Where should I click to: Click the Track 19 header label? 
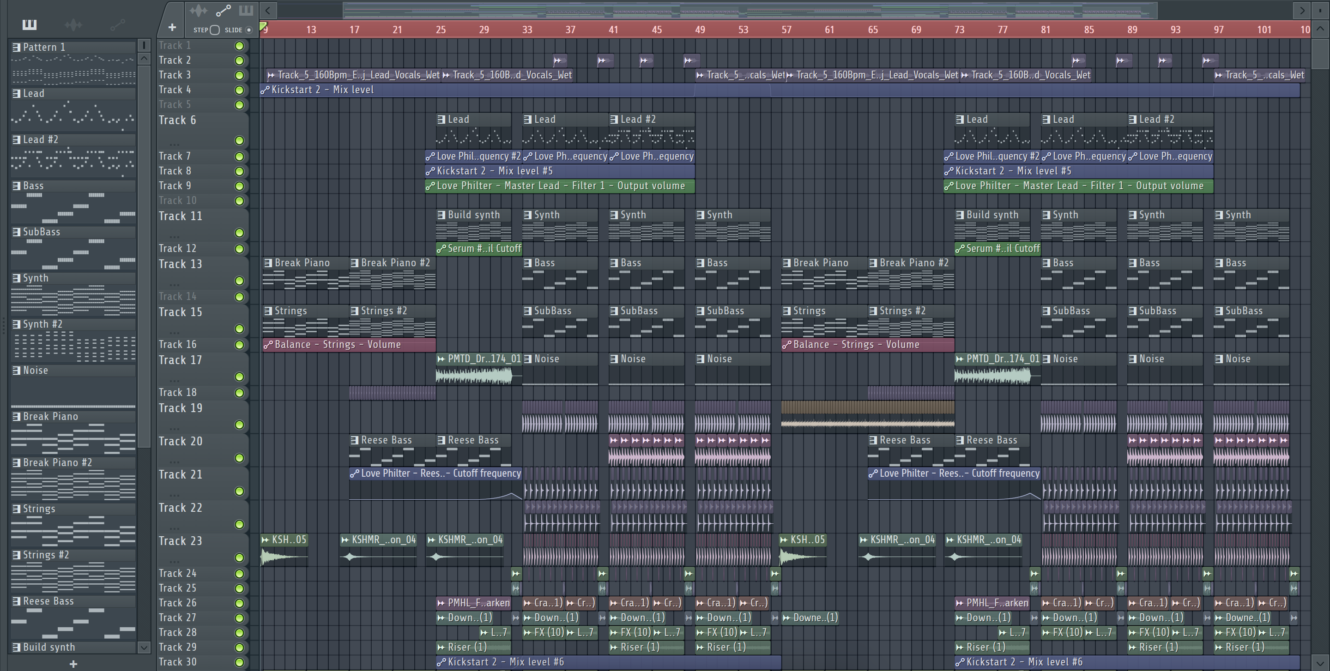[x=181, y=408]
